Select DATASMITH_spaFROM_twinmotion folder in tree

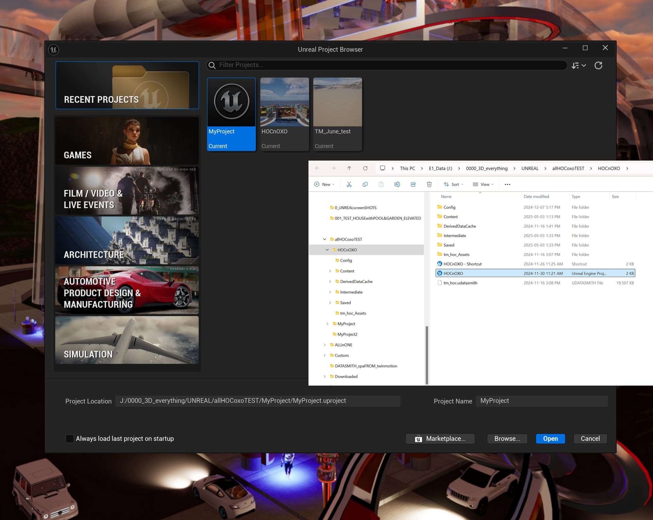[363, 366]
